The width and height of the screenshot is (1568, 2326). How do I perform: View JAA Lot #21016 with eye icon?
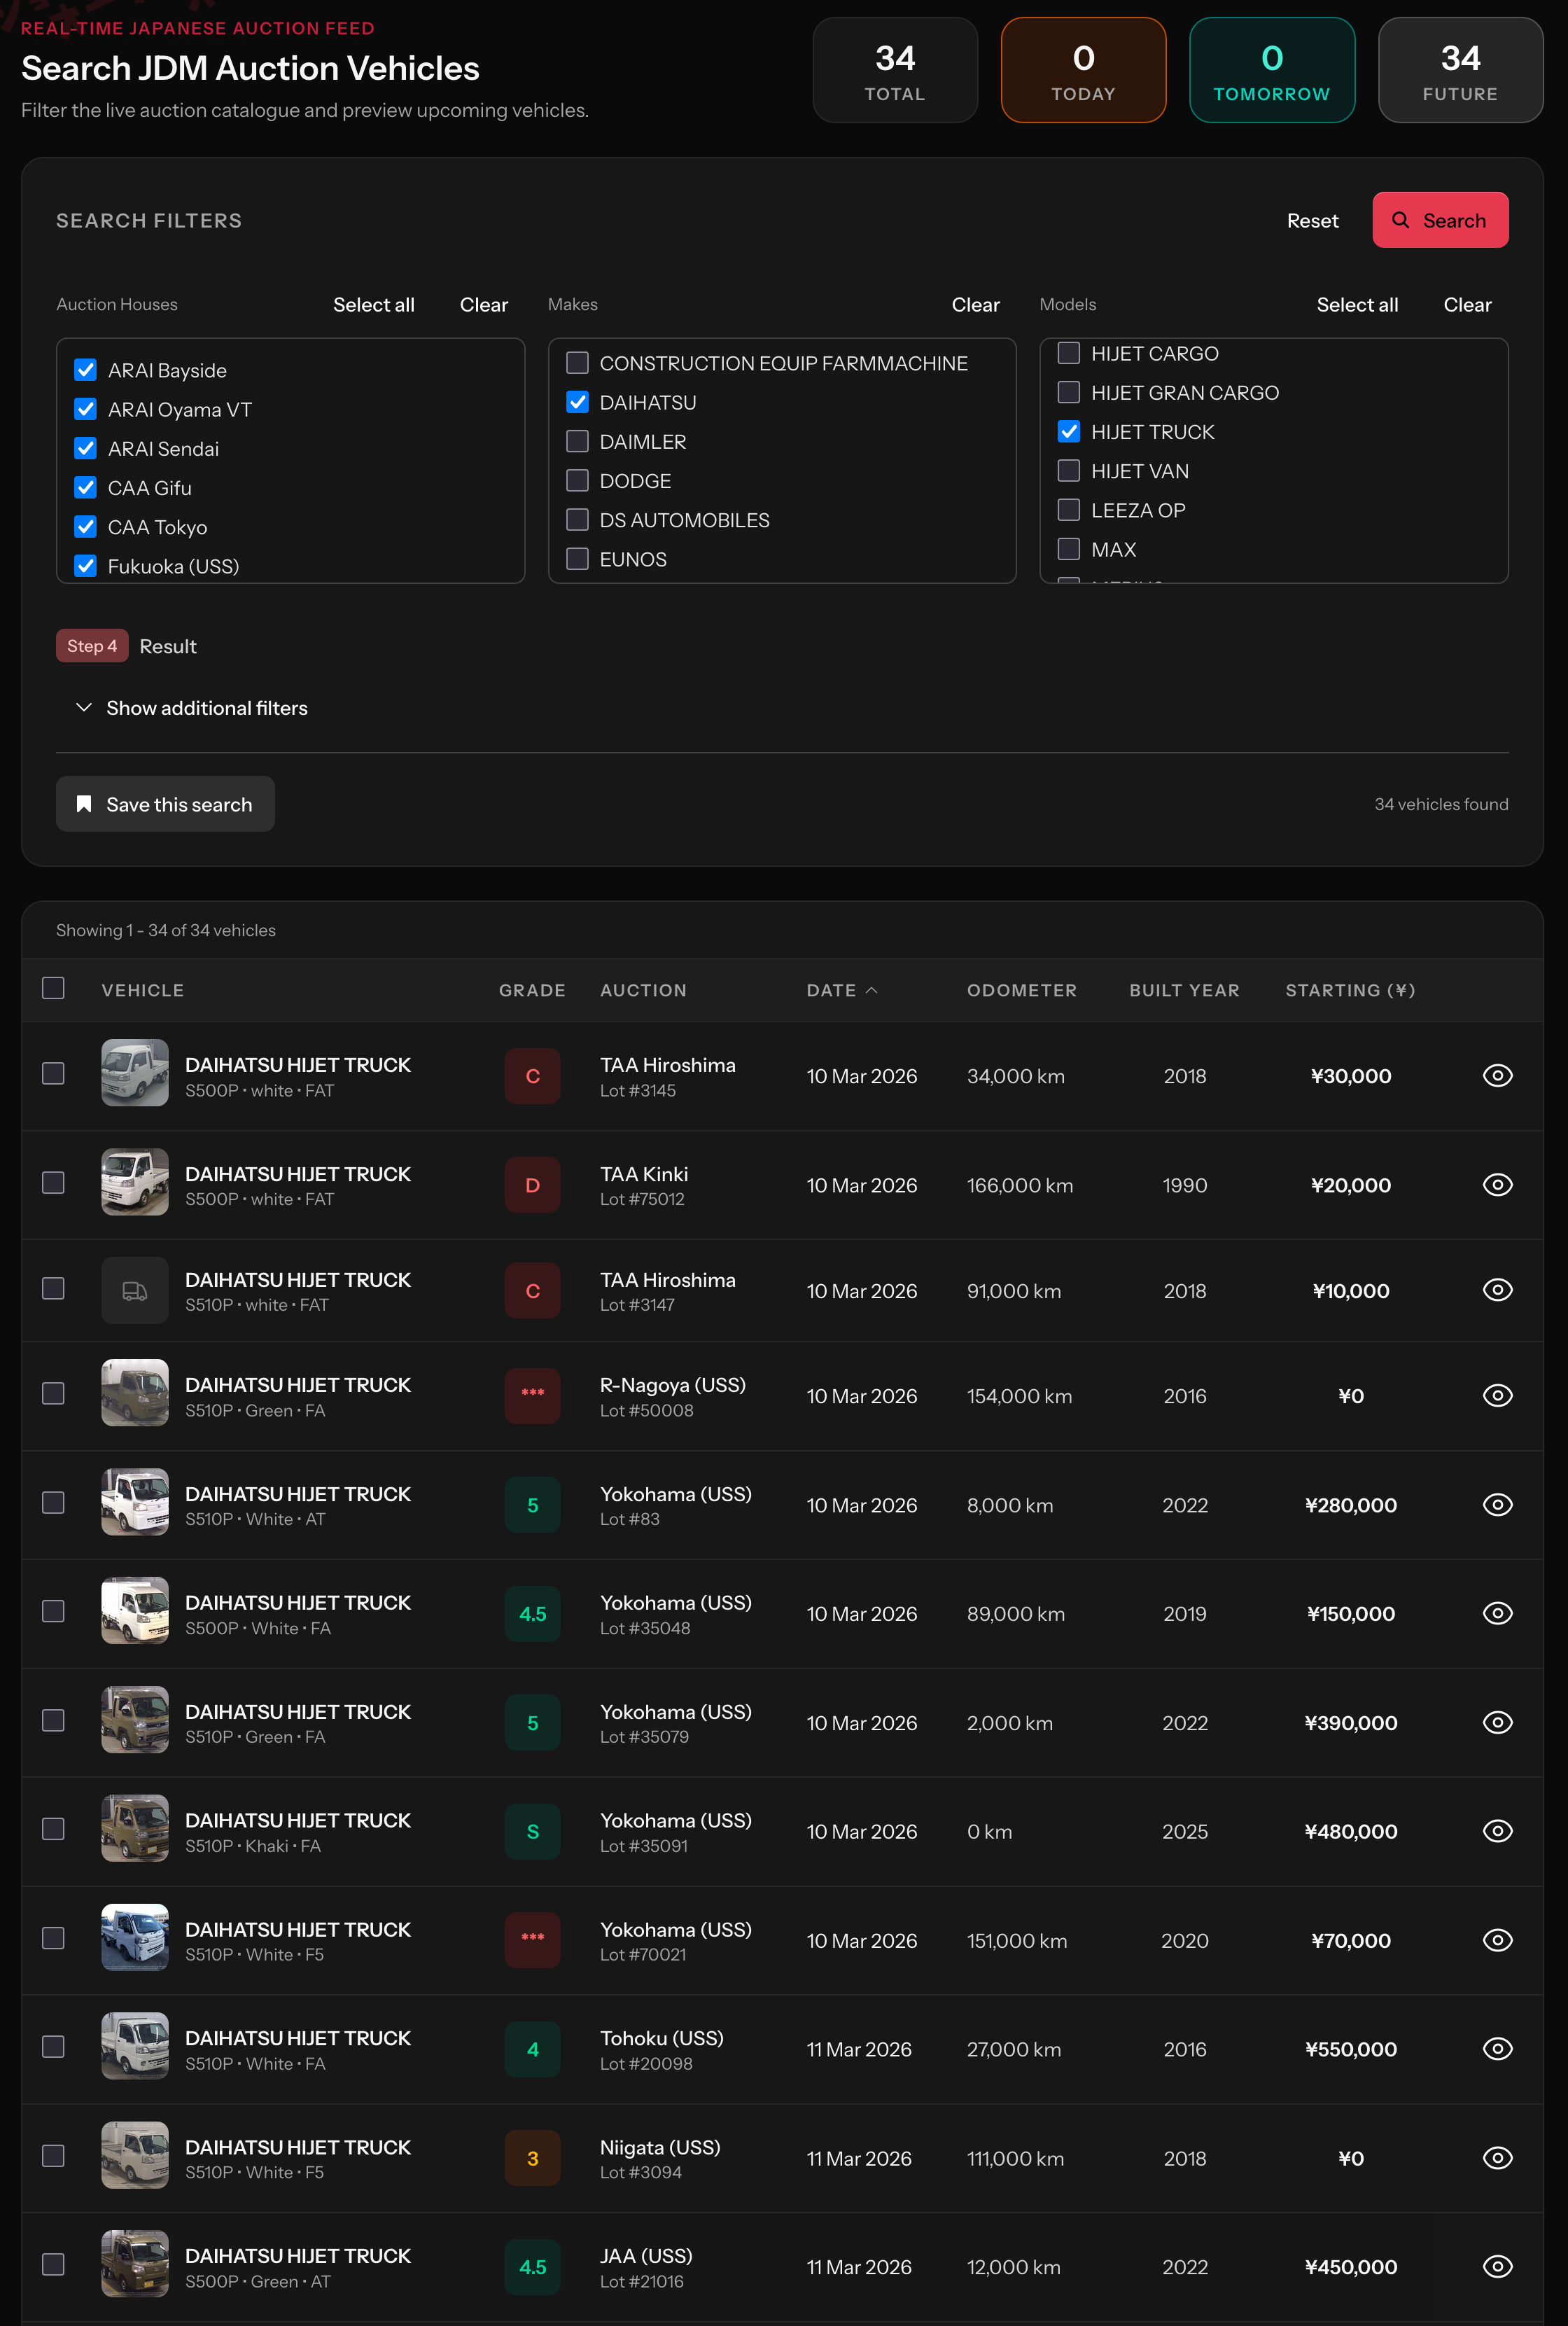1497,2267
